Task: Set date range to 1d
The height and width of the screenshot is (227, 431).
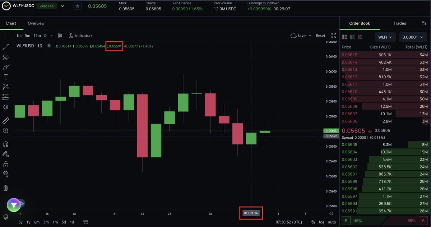Action: pyautogui.click(x=72, y=222)
